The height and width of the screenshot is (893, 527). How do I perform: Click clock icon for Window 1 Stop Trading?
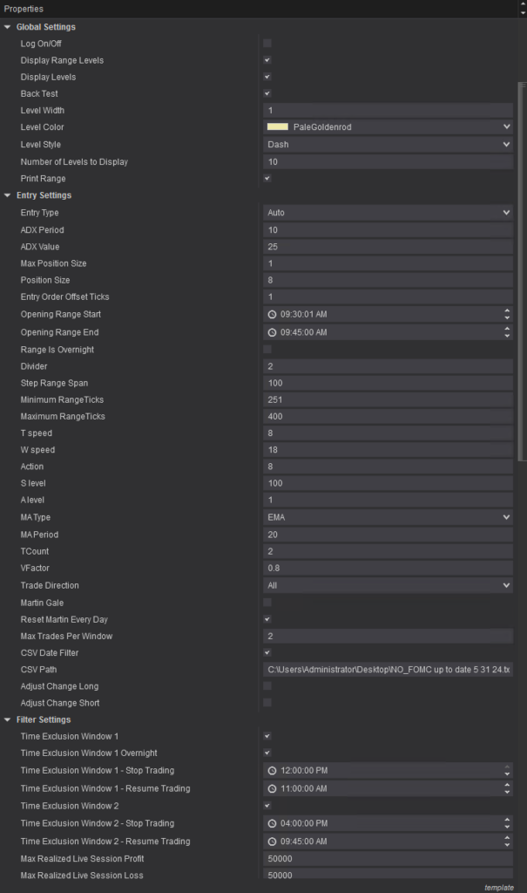[x=273, y=771]
